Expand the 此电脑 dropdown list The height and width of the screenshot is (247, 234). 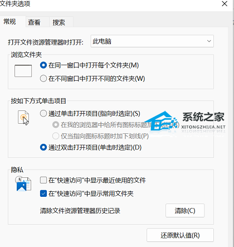point(152,41)
